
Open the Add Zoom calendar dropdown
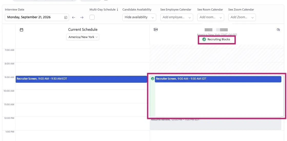click(242, 17)
